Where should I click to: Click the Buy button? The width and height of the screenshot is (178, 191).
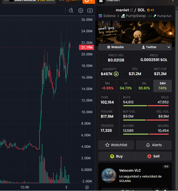[116, 156]
